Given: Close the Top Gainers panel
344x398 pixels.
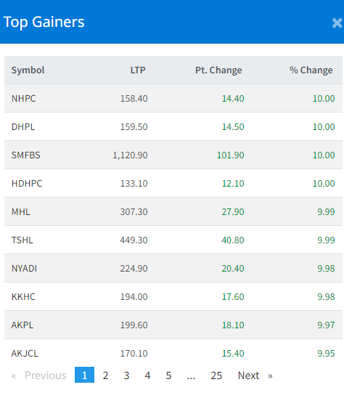Looking at the screenshot, I should tap(337, 23).
